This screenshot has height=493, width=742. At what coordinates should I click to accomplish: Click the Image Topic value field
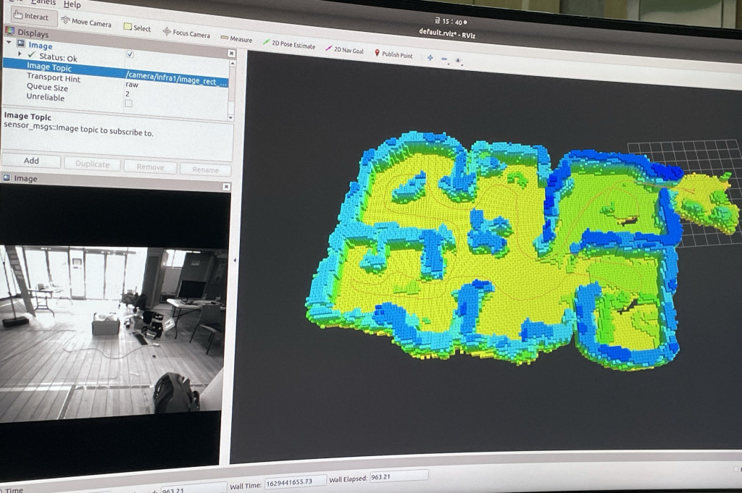(x=176, y=78)
